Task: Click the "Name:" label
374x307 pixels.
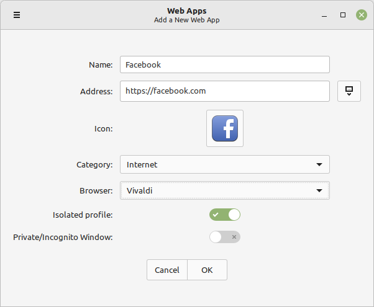Action: point(101,65)
